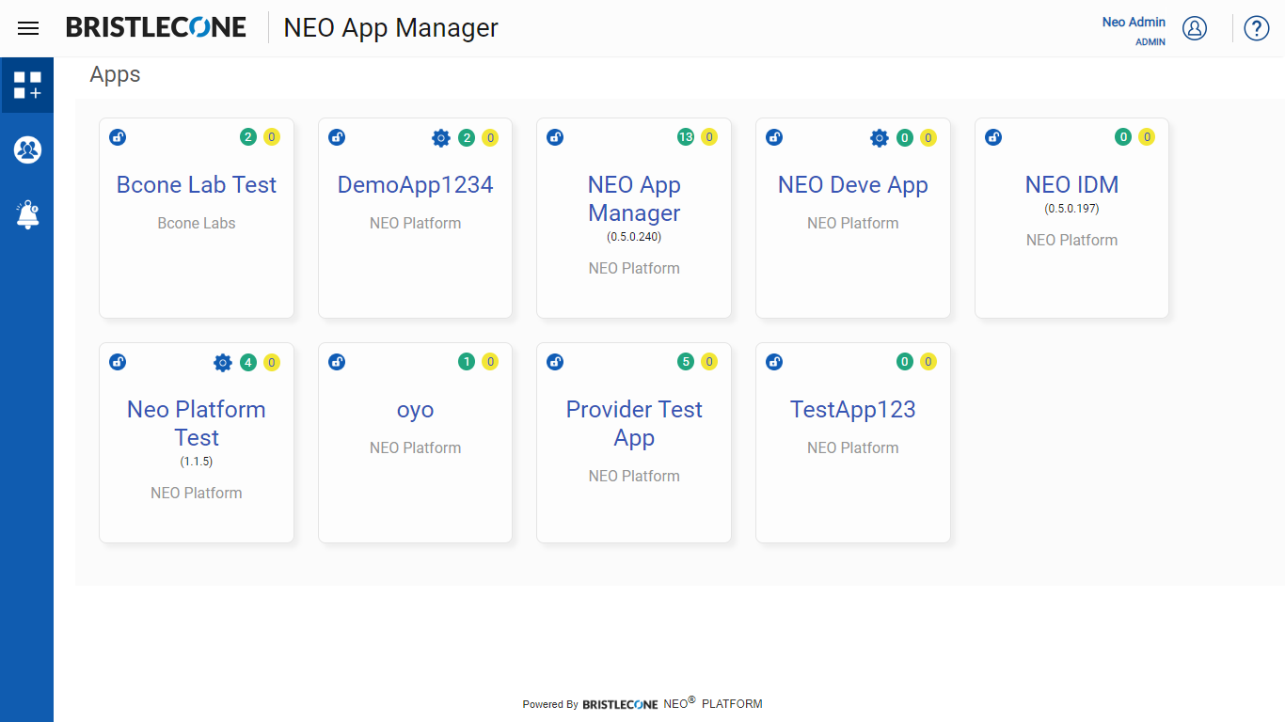This screenshot has height=722, width=1285.
Task: Open the Provider Test App
Action: point(634,424)
